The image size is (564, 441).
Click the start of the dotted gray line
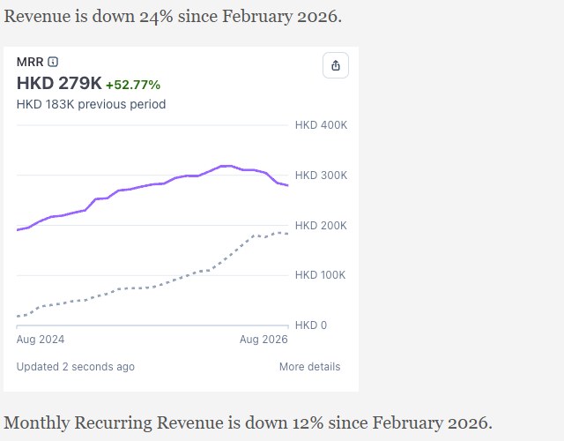click(18, 317)
